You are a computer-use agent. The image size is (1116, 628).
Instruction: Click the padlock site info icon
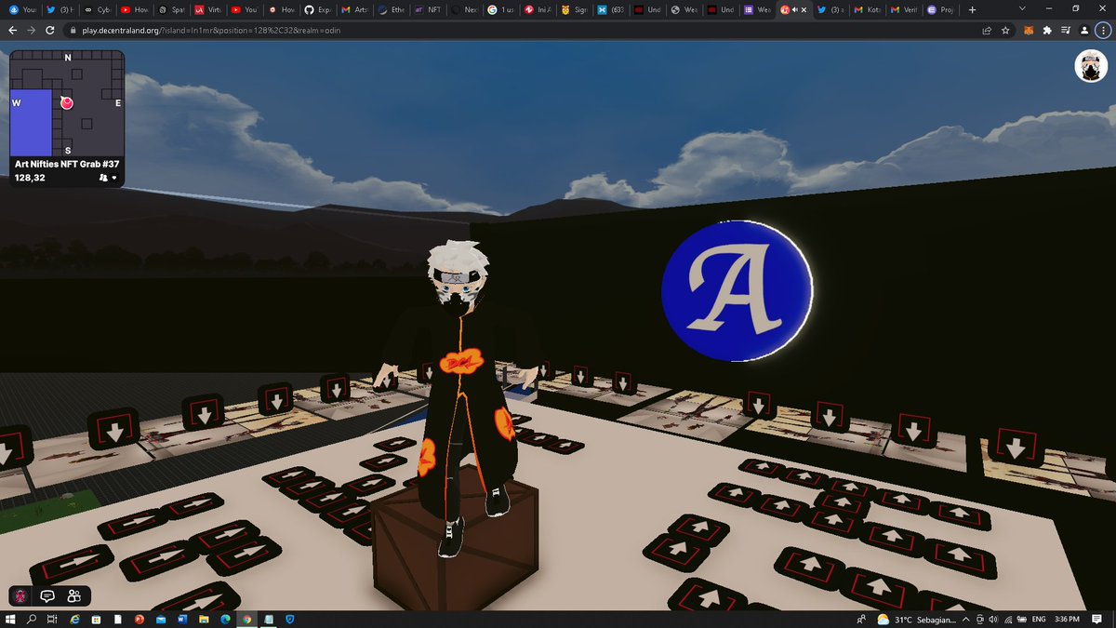tap(73, 30)
